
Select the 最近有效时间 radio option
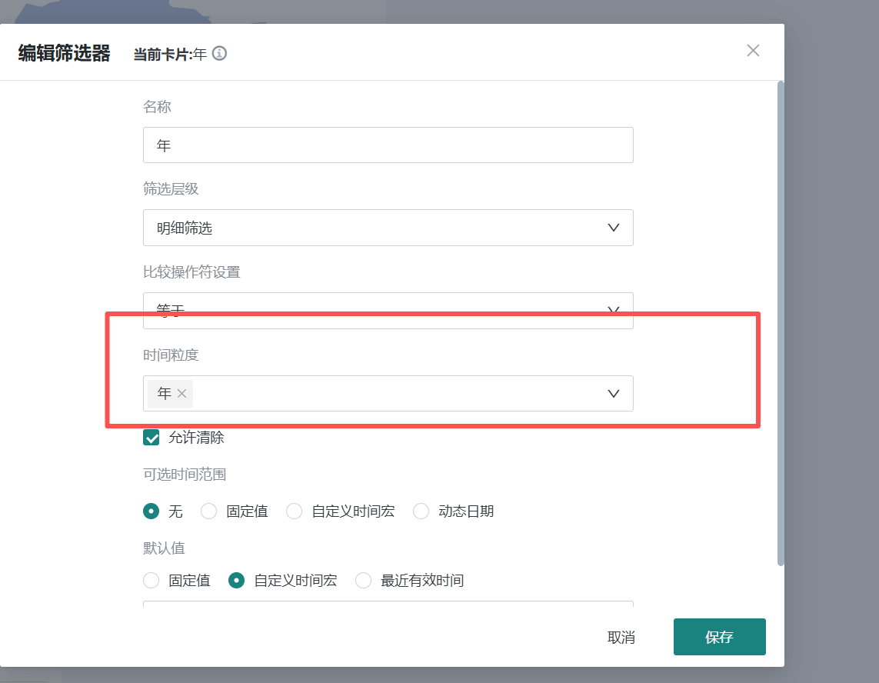(x=363, y=581)
